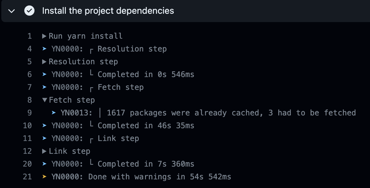Screen dimensions: 370x188
Task: Click blue arrow beside YN0013 entry
Action: click(x=54, y=113)
